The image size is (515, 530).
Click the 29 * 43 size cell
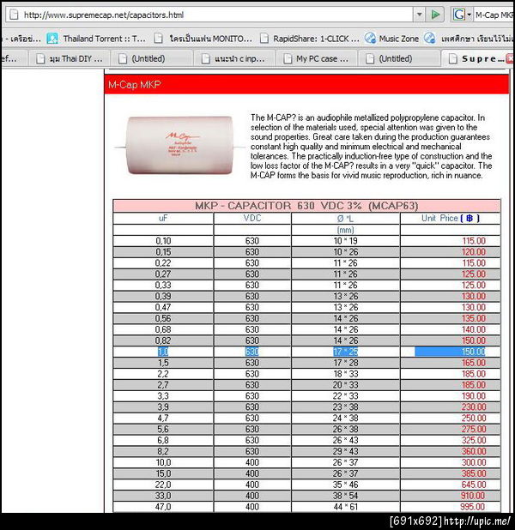coord(345,452)
